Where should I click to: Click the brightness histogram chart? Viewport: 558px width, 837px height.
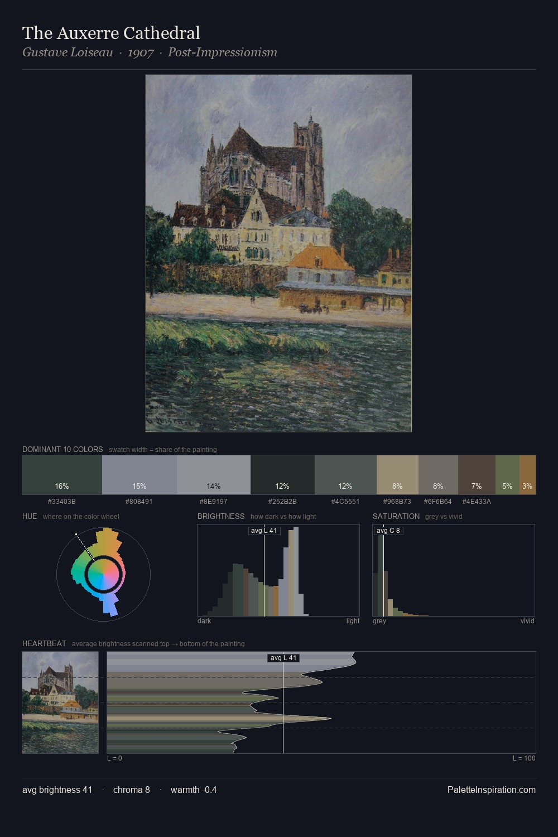click(x=278, y=570)
